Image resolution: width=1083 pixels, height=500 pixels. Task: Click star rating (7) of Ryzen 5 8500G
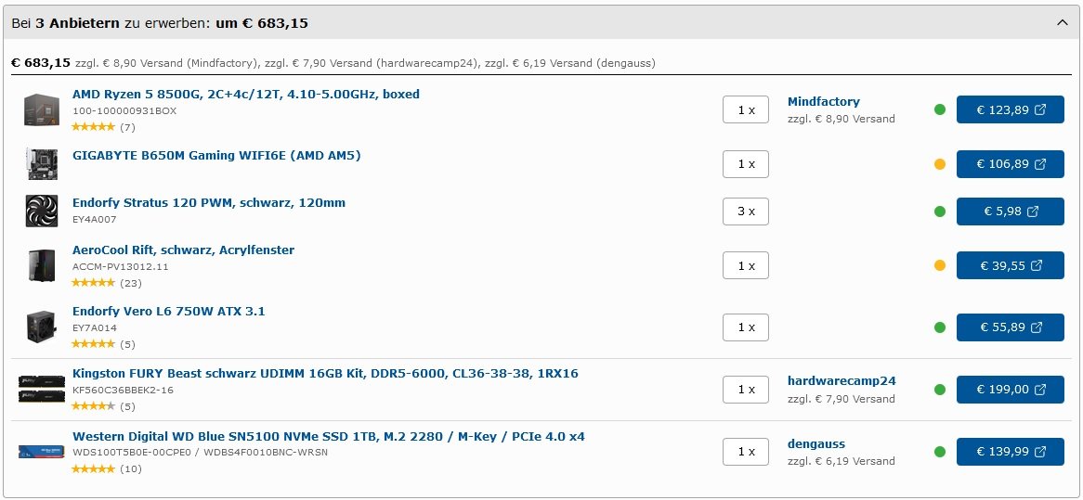(x=104, y=127)
